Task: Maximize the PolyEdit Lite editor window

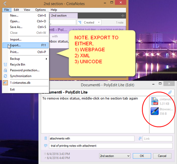Action: click(x=160, y=84)
